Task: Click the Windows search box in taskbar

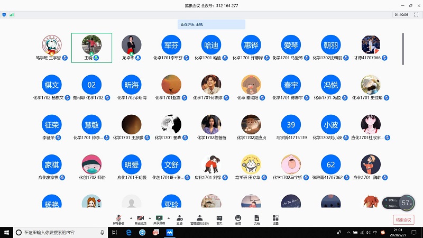Action: (58, 233)
